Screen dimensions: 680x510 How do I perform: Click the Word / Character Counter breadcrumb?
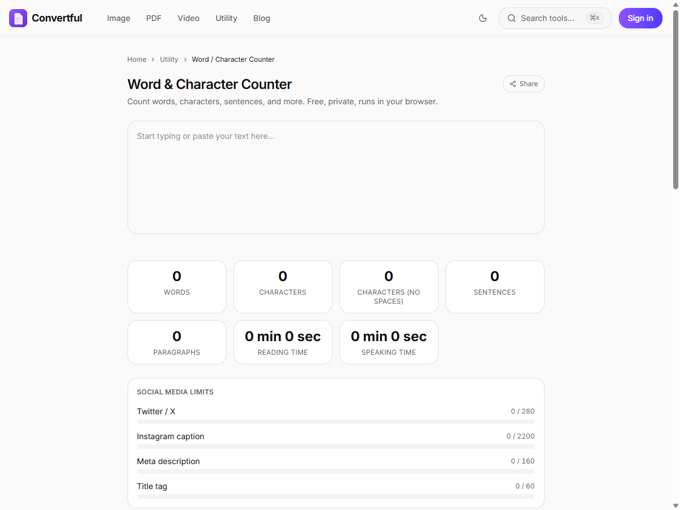[233, 59]
